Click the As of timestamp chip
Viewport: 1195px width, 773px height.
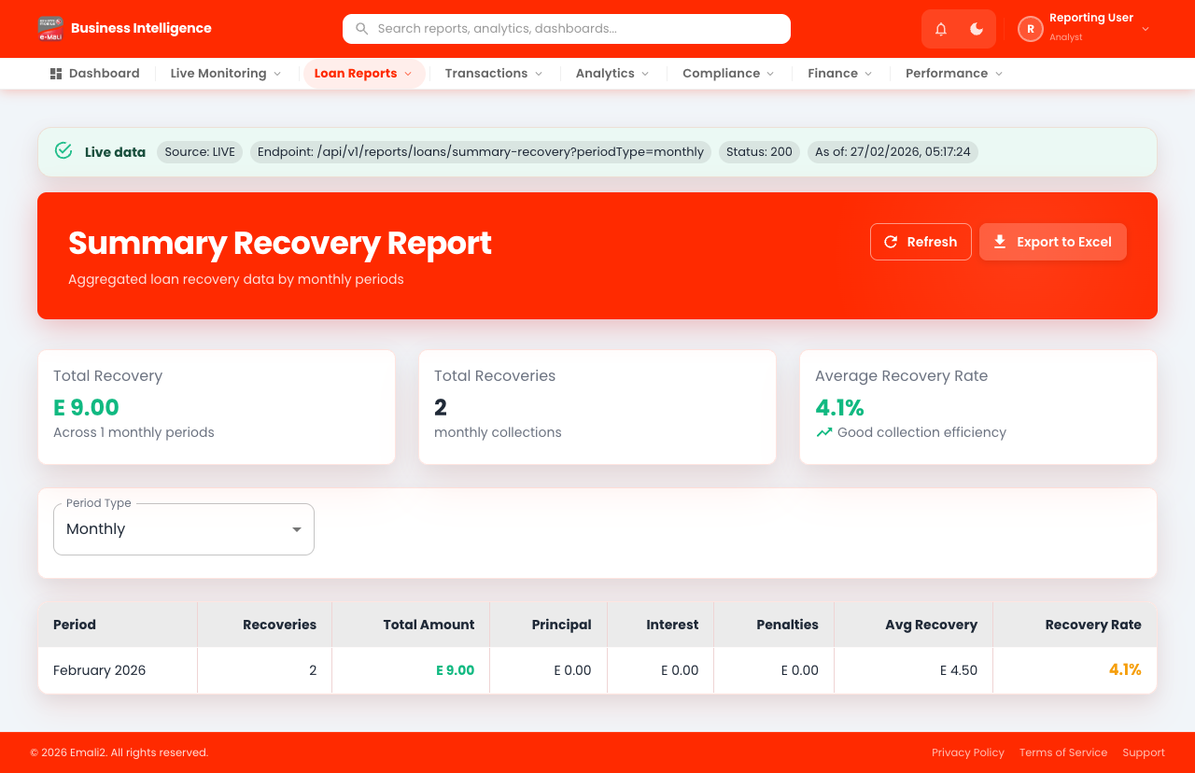tap(893, 152)
